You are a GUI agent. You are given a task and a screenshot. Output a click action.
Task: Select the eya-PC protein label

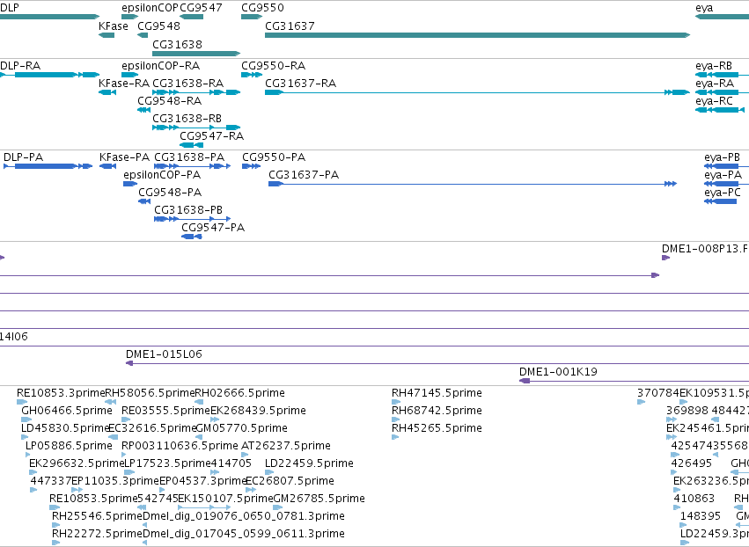[723, 193]
